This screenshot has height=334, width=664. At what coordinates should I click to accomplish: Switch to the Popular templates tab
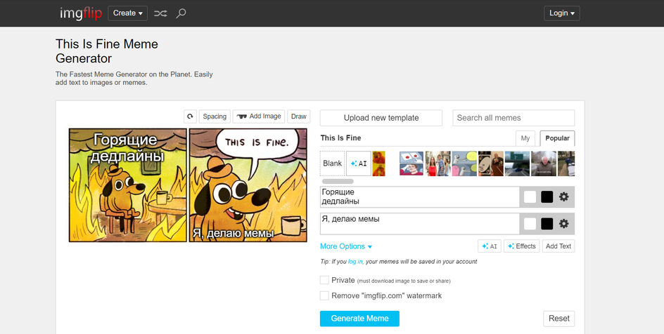point(557,138)
